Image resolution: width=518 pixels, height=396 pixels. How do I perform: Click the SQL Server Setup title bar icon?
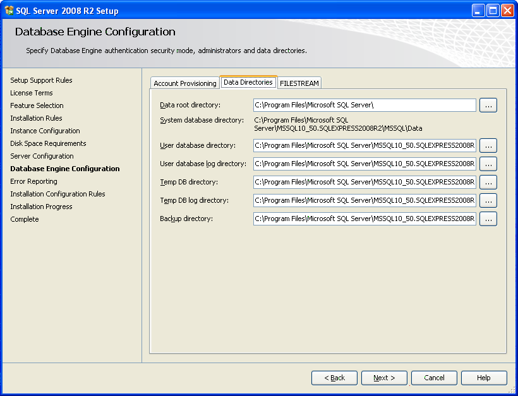tap(9, 11)
